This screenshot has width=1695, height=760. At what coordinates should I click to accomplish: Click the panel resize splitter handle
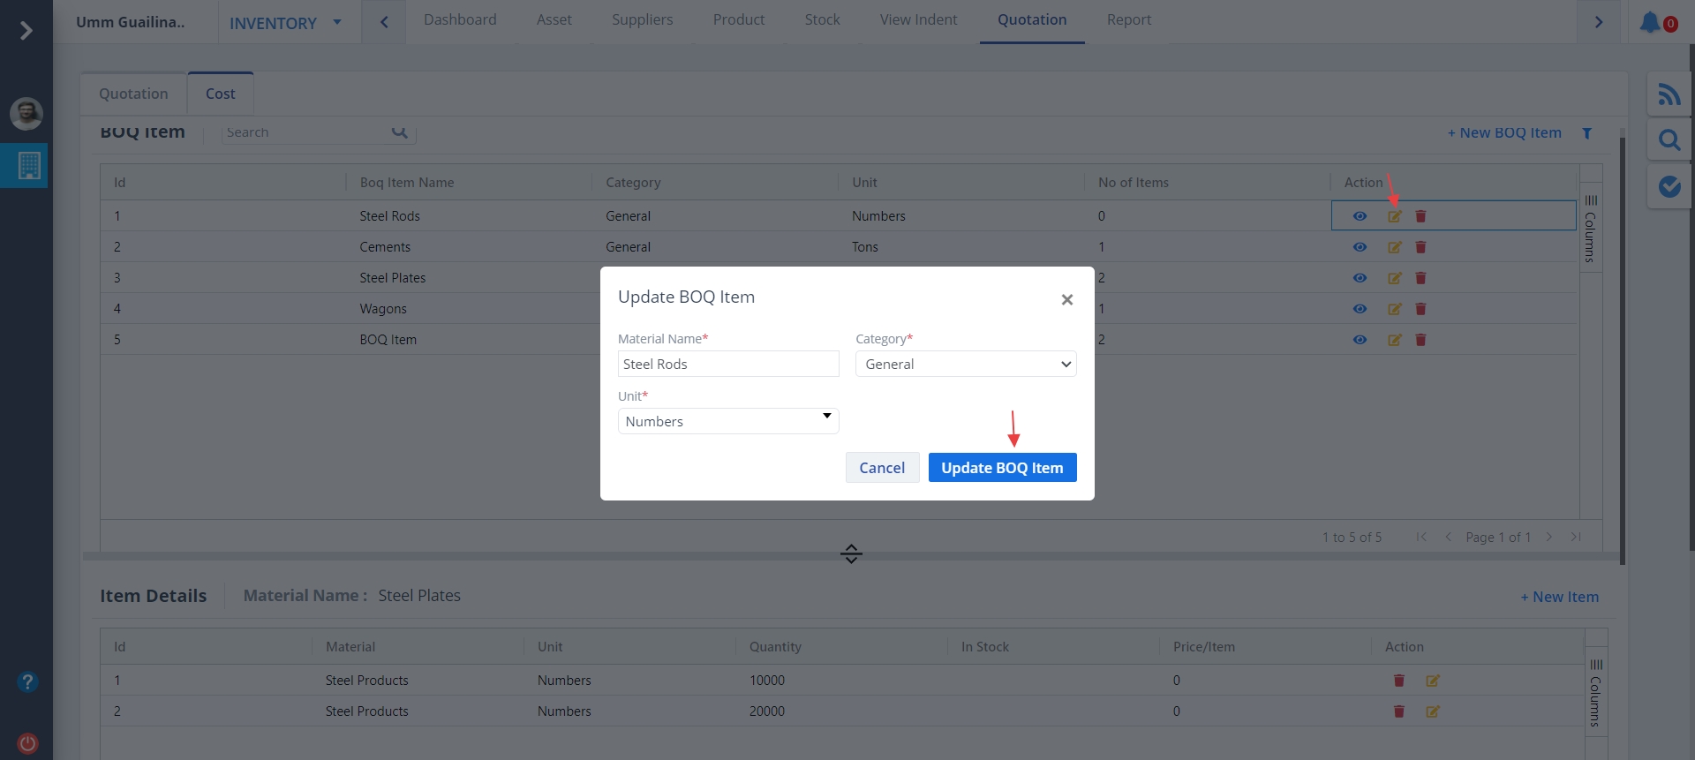(851, 553)
